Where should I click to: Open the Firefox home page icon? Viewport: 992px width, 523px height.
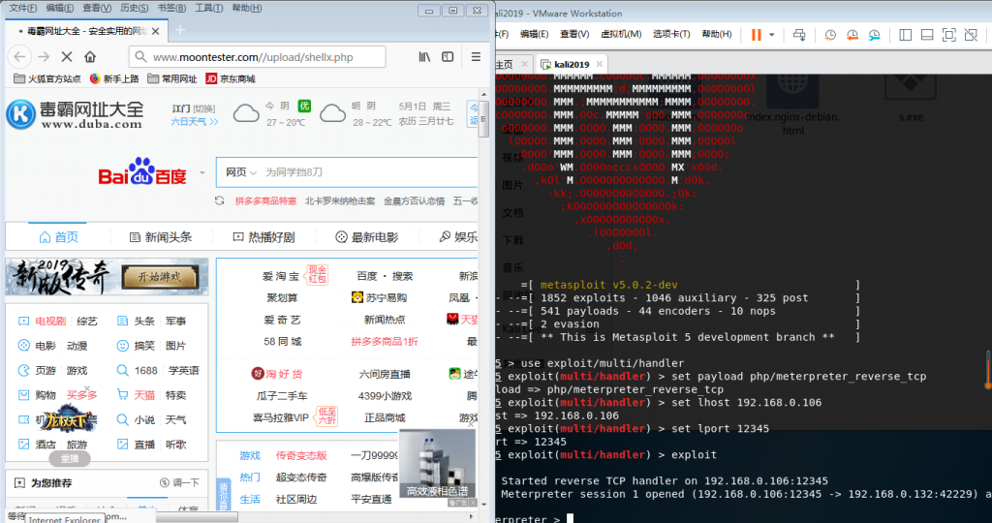pos(90,57)
